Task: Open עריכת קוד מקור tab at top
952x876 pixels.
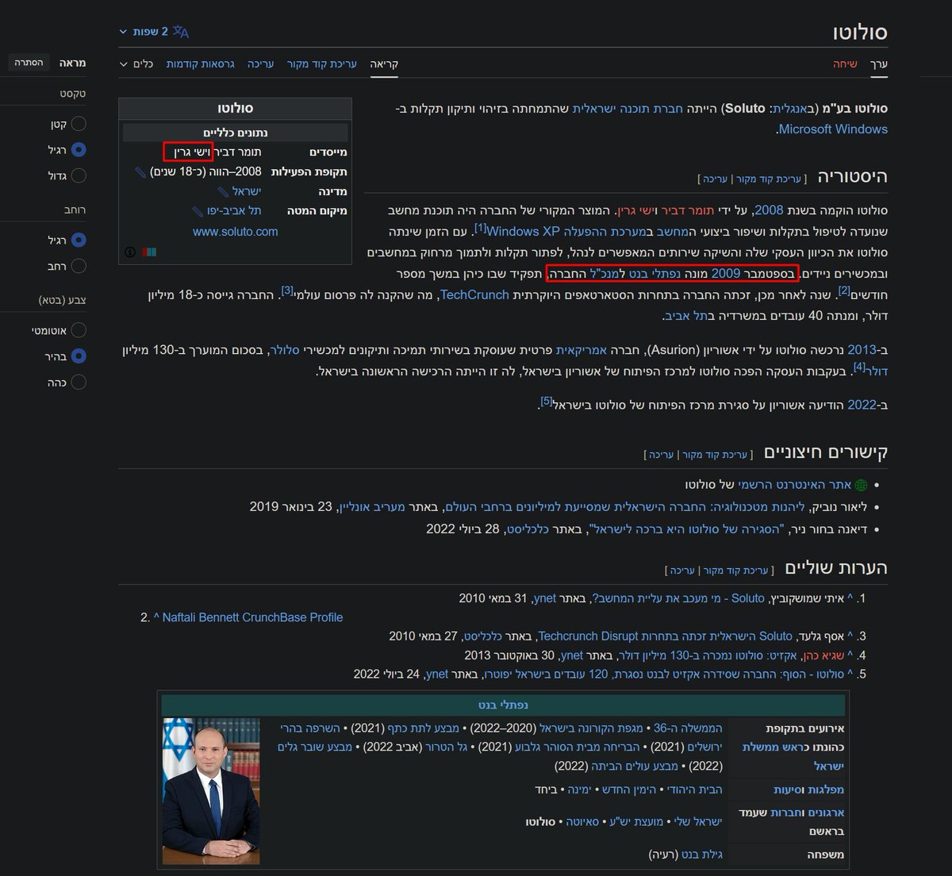Action: [x=321, y=63]
